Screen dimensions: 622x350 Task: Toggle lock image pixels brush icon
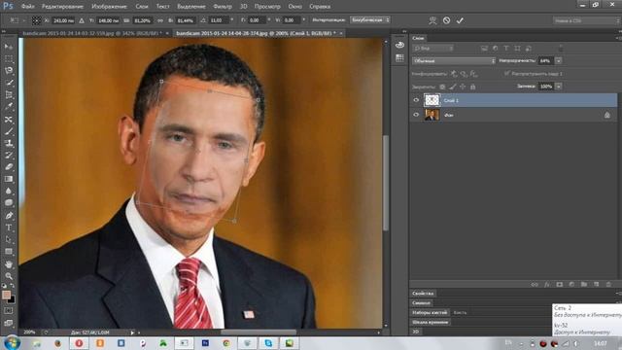tap(453, 87)
